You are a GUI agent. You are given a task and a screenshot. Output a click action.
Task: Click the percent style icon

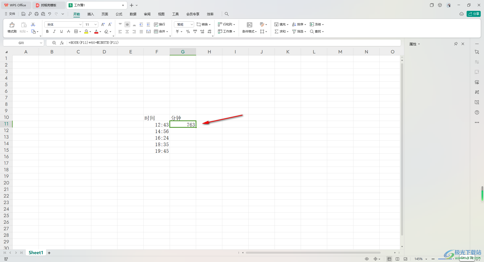coord(188,31)
